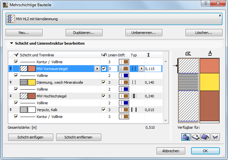Click the Neu... button
This screenshot has height=160, width=228.
click(x=24, y=33)
